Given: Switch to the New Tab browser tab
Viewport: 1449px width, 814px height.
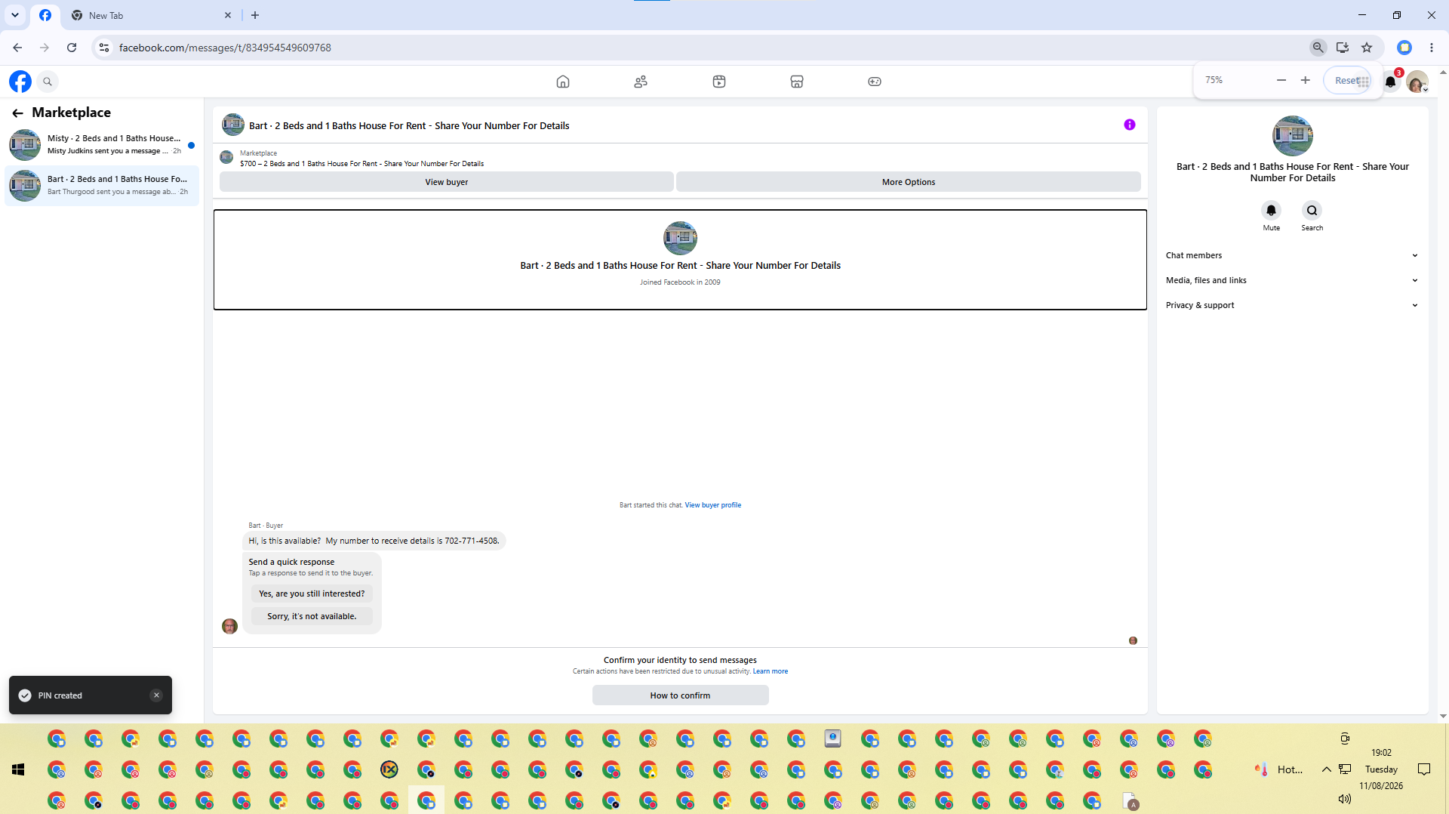Looking at the screenshot, I should (x=150, y=15).
